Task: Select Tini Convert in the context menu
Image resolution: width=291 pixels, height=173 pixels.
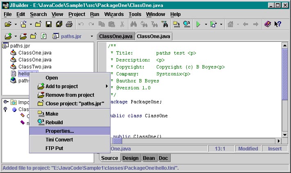Action: click(x=59, y=140)
